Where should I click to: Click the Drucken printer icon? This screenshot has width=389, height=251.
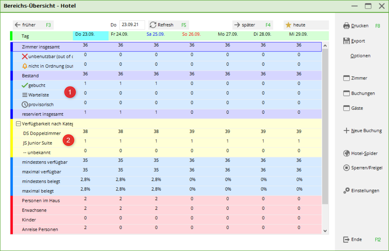coord(346,26)
